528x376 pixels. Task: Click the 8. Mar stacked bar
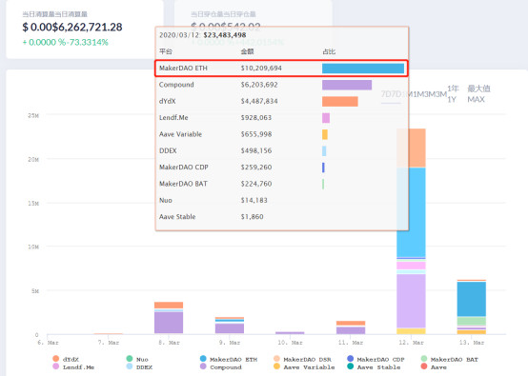coord(169,318)
